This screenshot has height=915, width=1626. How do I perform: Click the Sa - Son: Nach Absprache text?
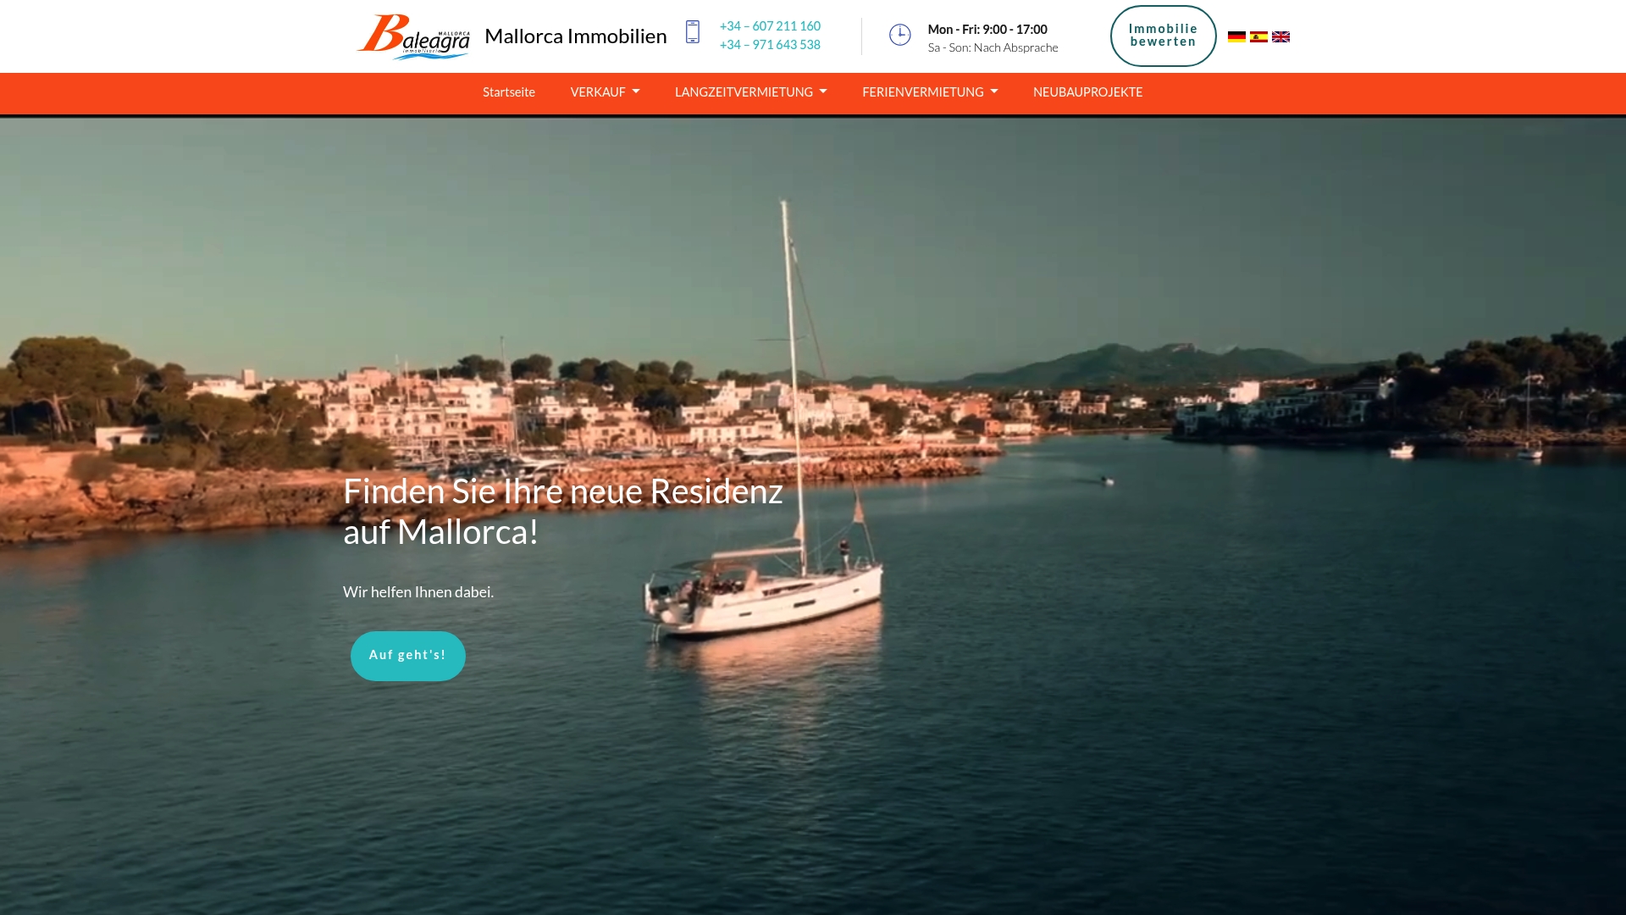pos(993,47)
